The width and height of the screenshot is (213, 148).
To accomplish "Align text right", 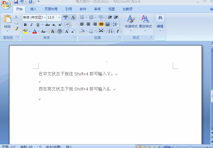I will click(x=95, y=24).
